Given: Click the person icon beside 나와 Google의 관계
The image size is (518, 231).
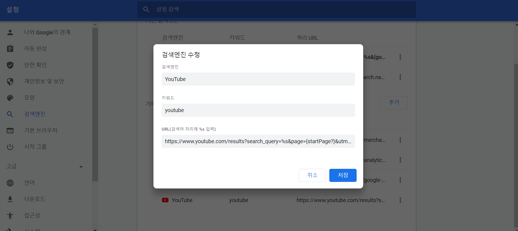Looking at the screenshot, I should click(10, 32).
